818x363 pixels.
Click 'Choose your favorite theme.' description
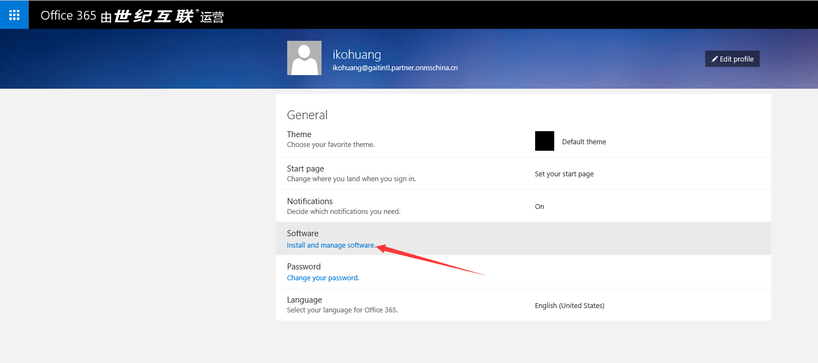point(331,145)
